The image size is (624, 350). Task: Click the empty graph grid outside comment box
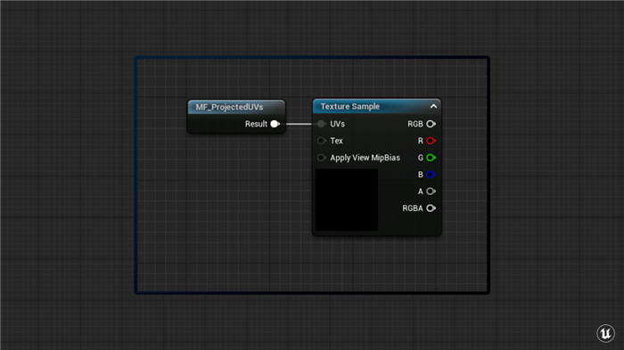(x=68, y=175)
